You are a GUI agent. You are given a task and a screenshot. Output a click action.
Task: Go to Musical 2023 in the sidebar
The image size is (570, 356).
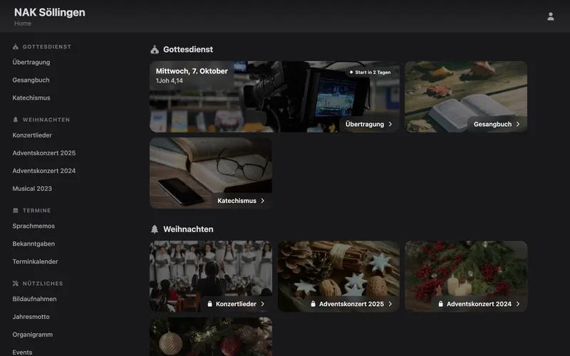pyautogui.click(x=32, y=189)
